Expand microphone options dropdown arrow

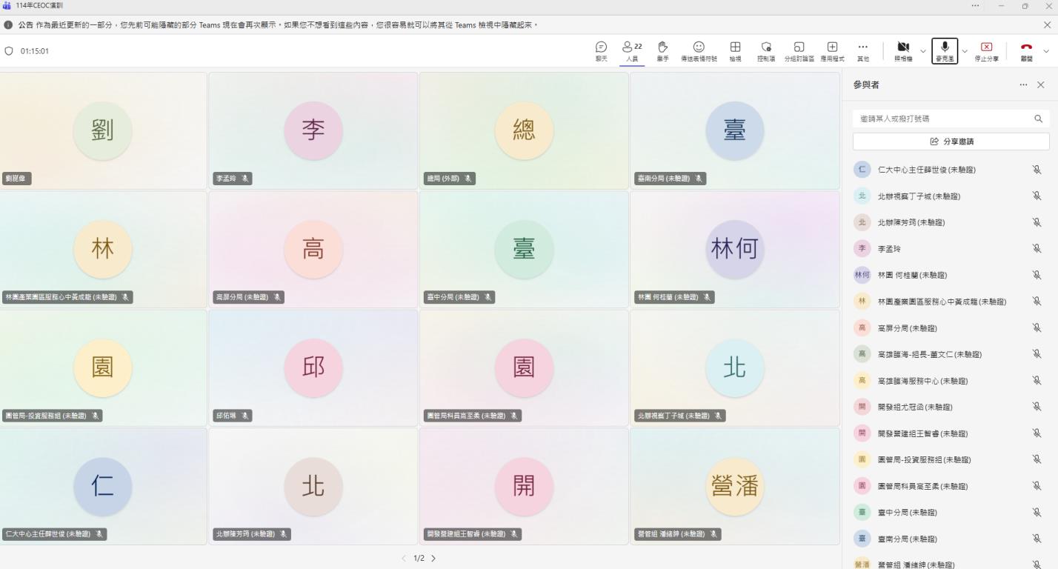click(x=965, y=51)
